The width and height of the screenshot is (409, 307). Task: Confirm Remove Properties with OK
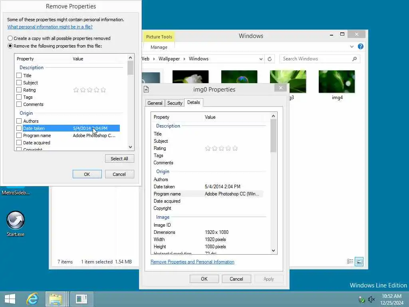point(87,174)
